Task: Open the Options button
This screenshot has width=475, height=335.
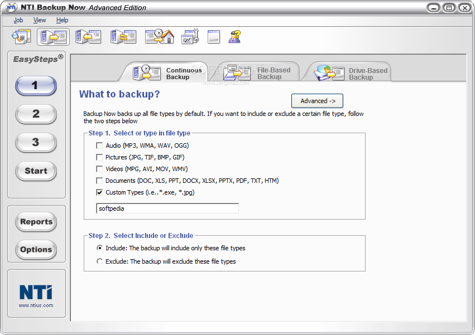Action: click(x=36, y=250)
